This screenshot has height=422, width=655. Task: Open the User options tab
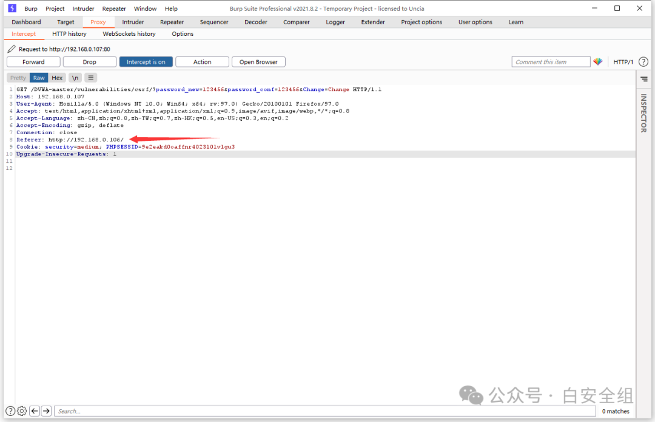point(475,22)
